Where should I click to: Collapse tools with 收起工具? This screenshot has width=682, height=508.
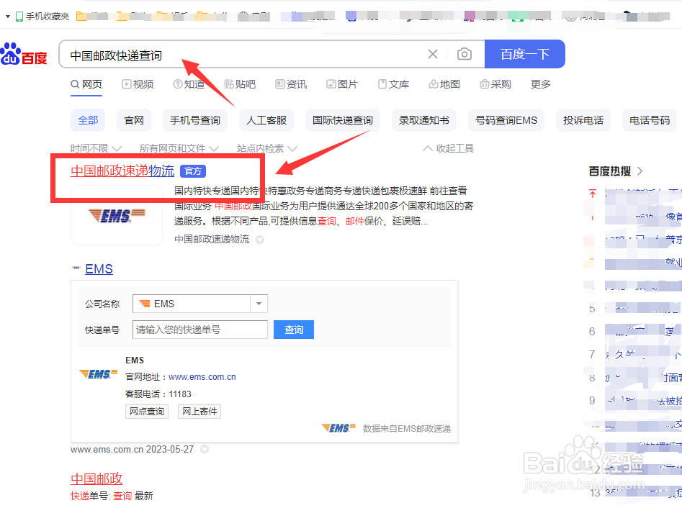point(449,149)
